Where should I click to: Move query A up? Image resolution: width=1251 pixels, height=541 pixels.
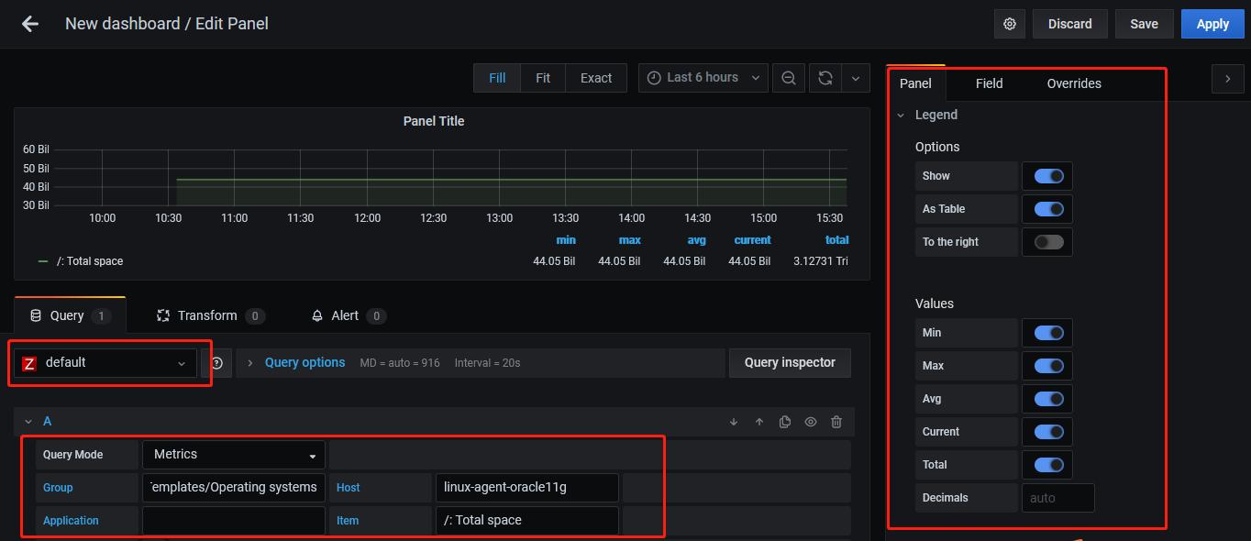(759, 422)
